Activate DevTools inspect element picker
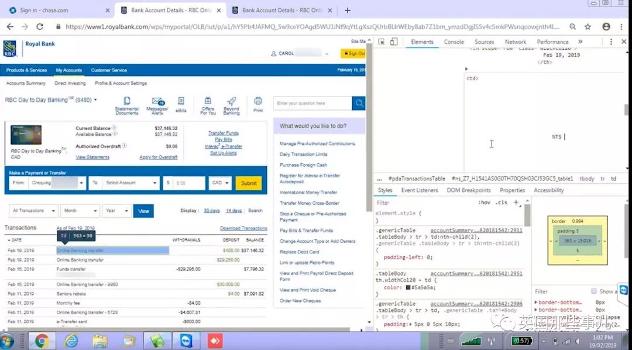 click(x=382, y=42)
